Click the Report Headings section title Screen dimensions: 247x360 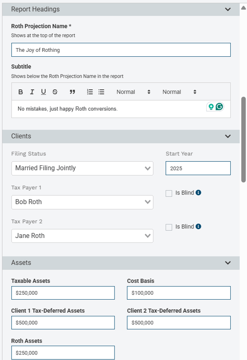(x=35, y=9)
